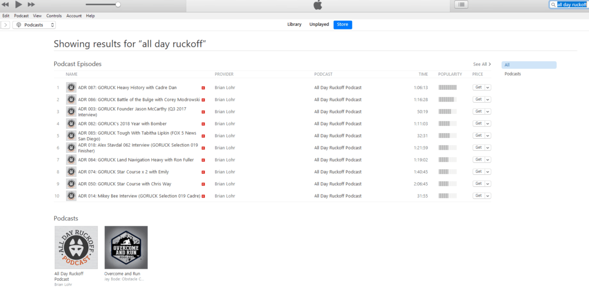Select the Store tab

point(343,25)
